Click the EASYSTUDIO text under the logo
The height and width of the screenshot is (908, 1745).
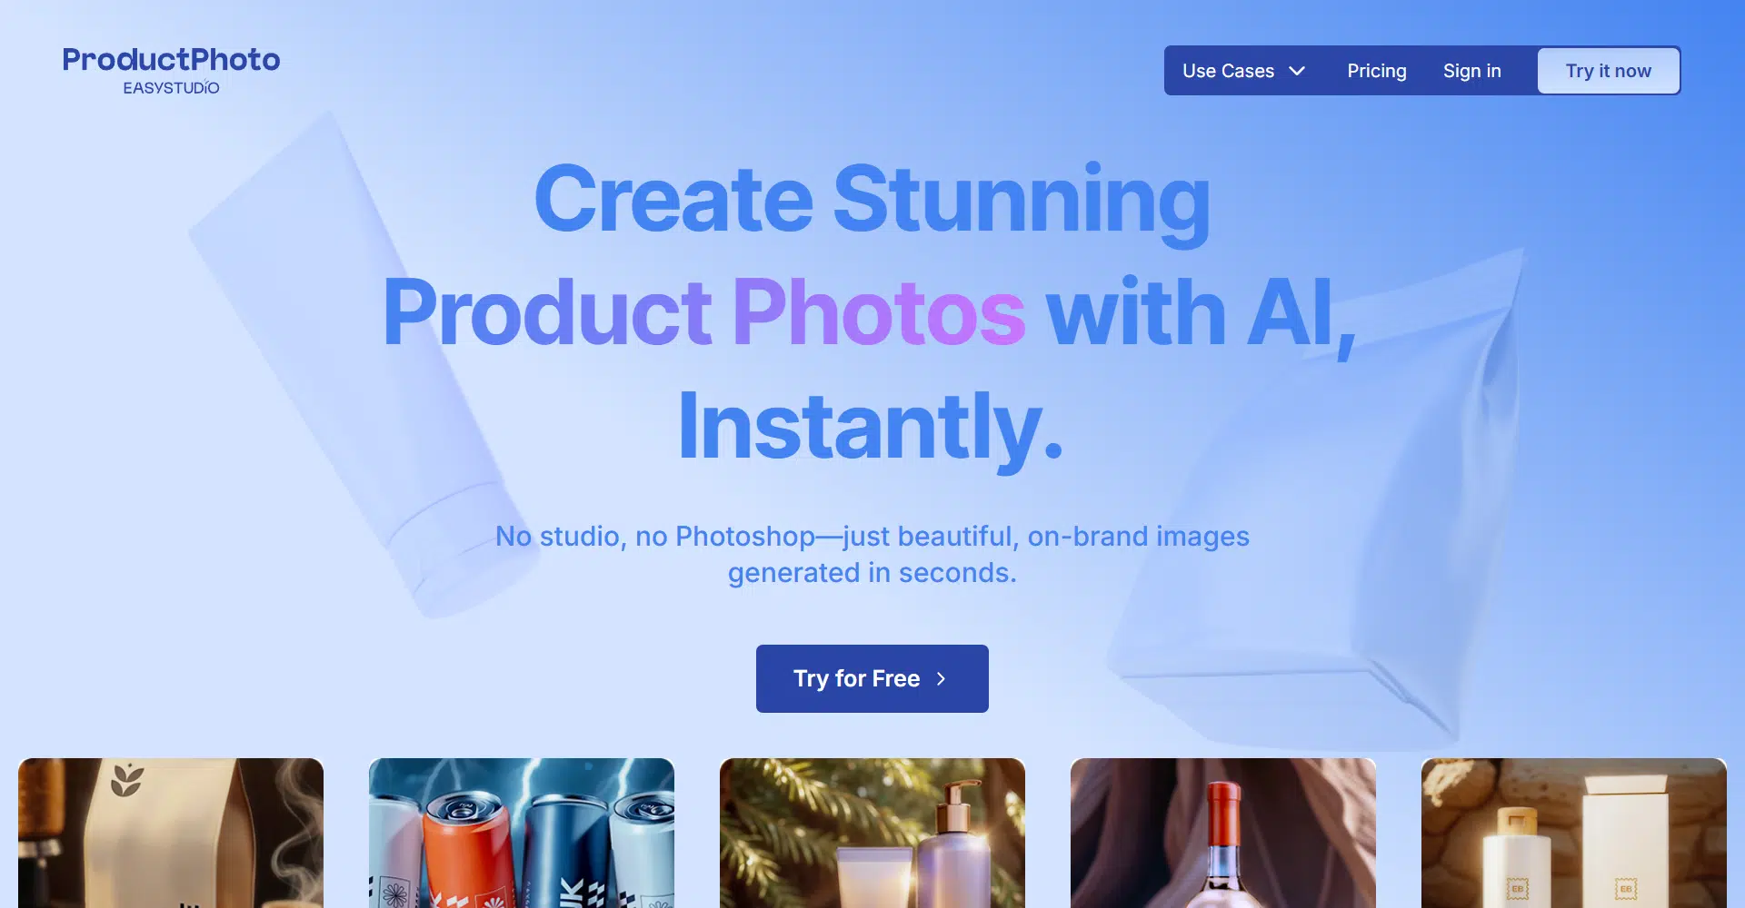coord(171,88)
